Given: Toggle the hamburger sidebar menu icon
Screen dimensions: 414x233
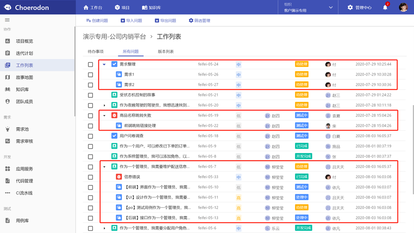Looking at the screenshot, I should pyautogui.click(x=7, y=20).
